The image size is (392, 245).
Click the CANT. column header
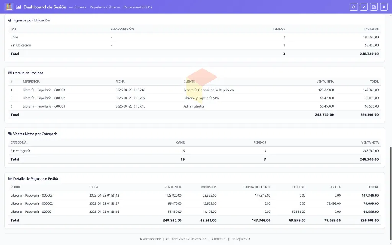click(180, 142)
